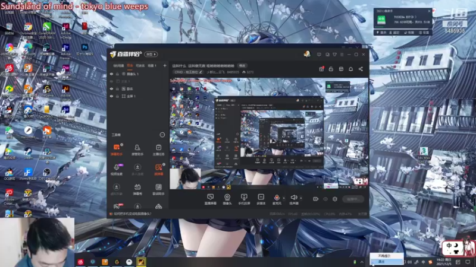
Task: Select the orange highlighted tool beside 多人连麦
Action: tap(158, 170)
